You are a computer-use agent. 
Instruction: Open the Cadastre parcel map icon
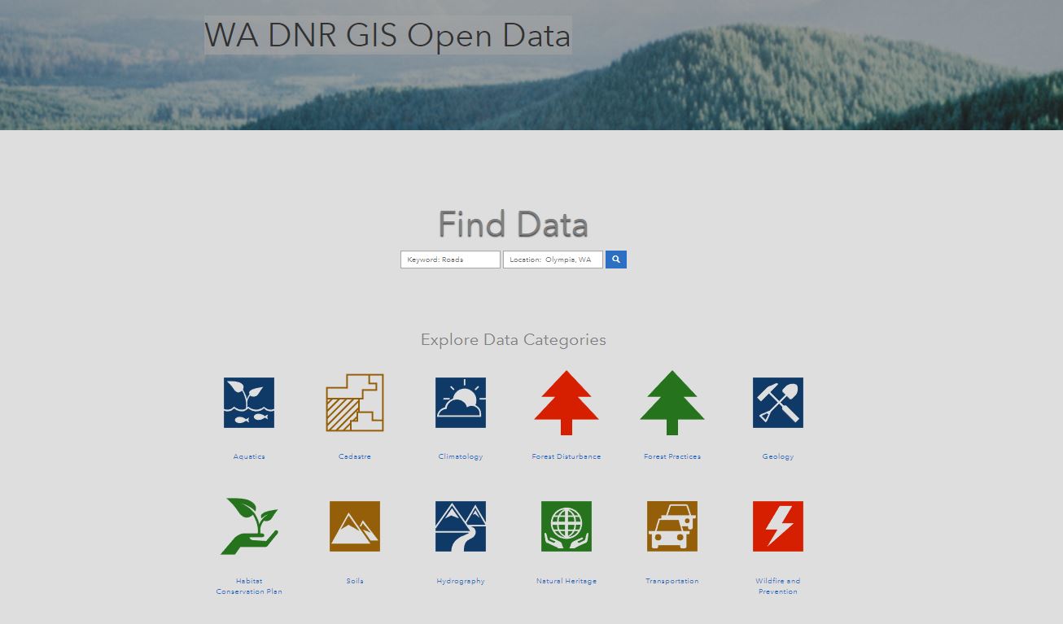[x=355, y=403]
